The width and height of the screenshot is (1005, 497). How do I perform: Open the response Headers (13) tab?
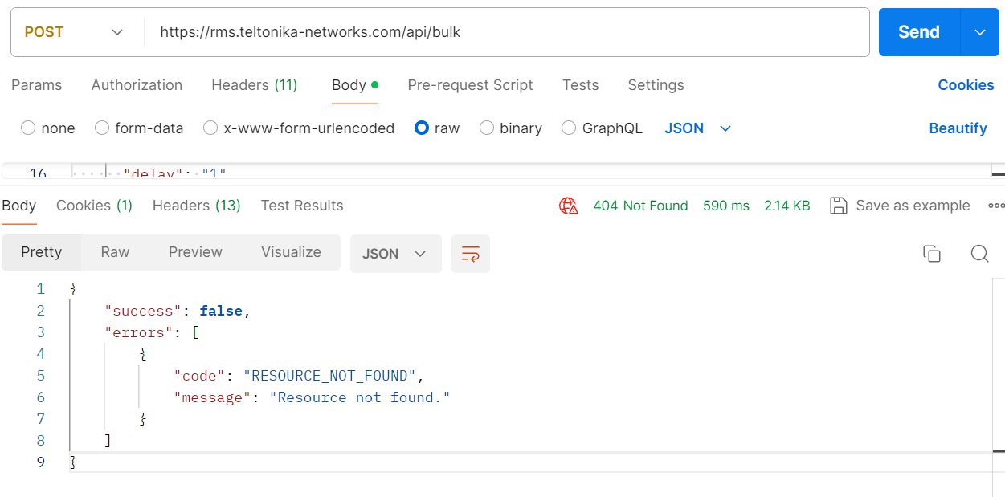pyautogui.click(x=196, y=206)
